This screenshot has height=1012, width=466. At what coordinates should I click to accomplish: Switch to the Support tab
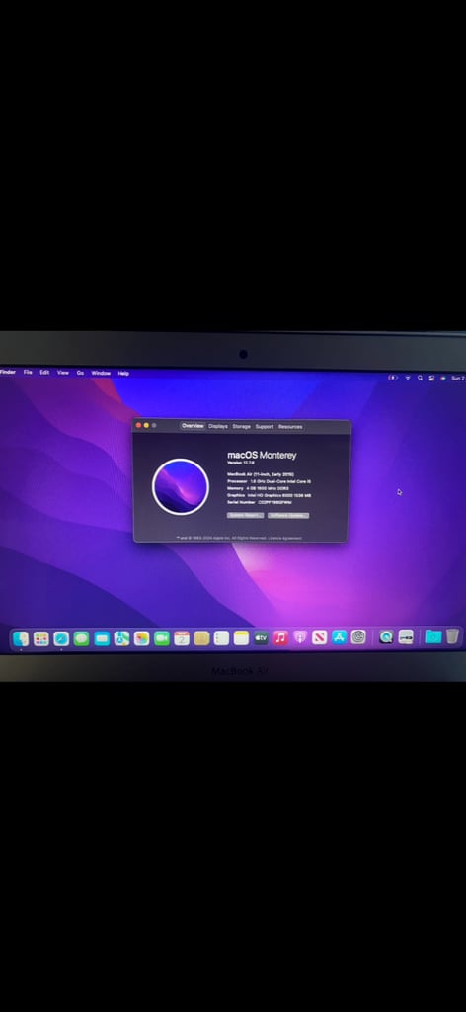265,426
